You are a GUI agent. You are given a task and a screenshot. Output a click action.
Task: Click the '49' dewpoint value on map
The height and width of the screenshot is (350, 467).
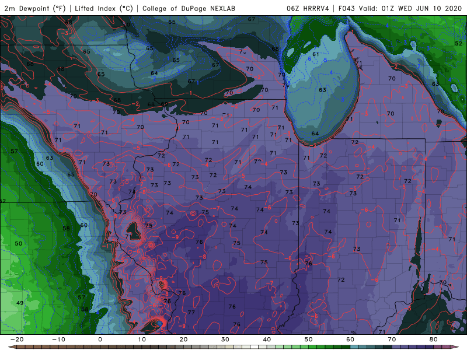[20, 303]
